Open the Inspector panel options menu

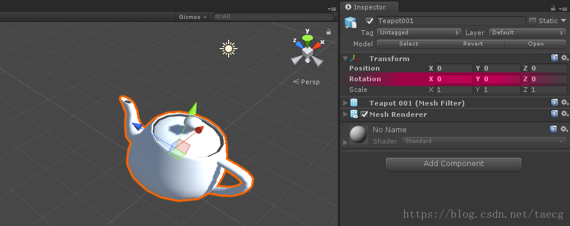563,8
